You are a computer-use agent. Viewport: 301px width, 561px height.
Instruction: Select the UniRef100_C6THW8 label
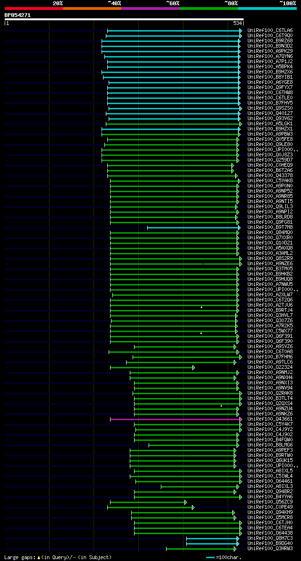coord(270,93)
